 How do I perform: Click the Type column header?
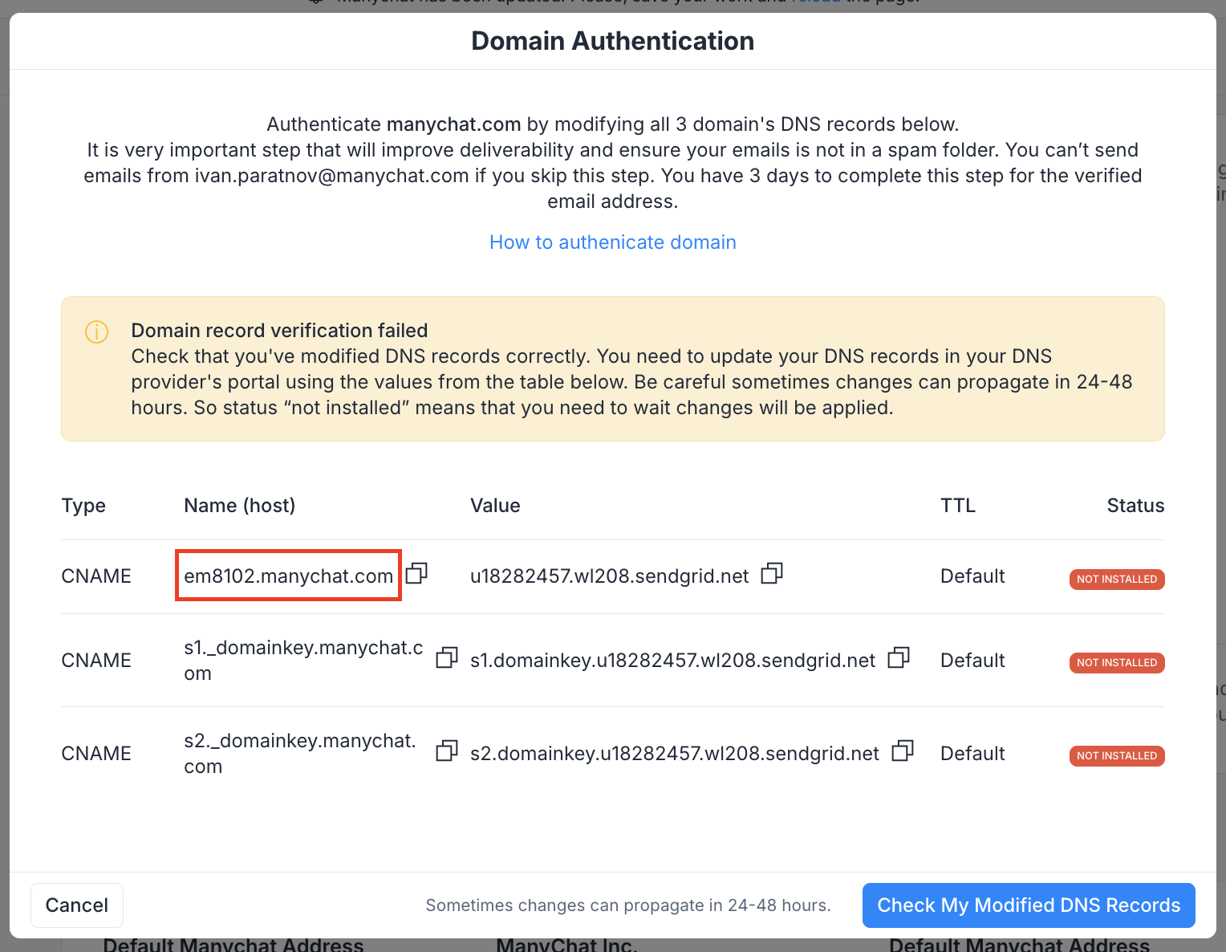coord(83,506)
